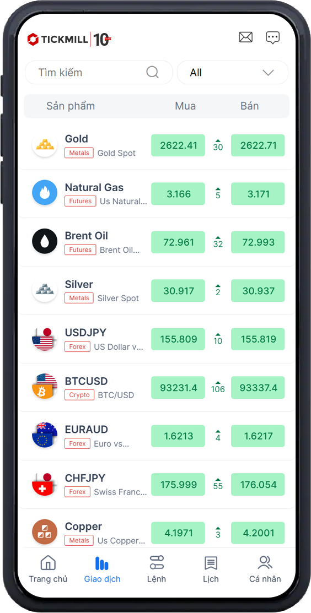Tap the Brent Oil drop icon
The height and width of the screenshot is (613, 311).
[45, 242]
